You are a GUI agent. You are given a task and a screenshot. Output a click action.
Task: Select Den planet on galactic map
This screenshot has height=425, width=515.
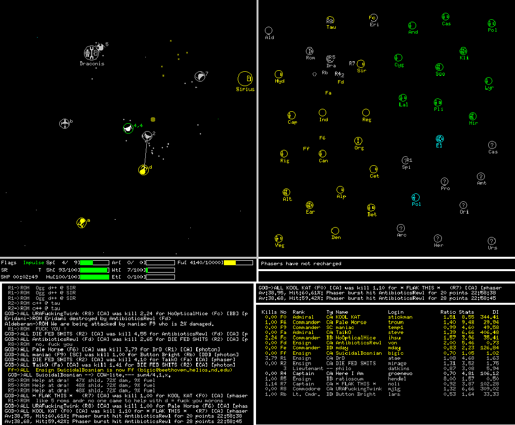coord(335,231)
